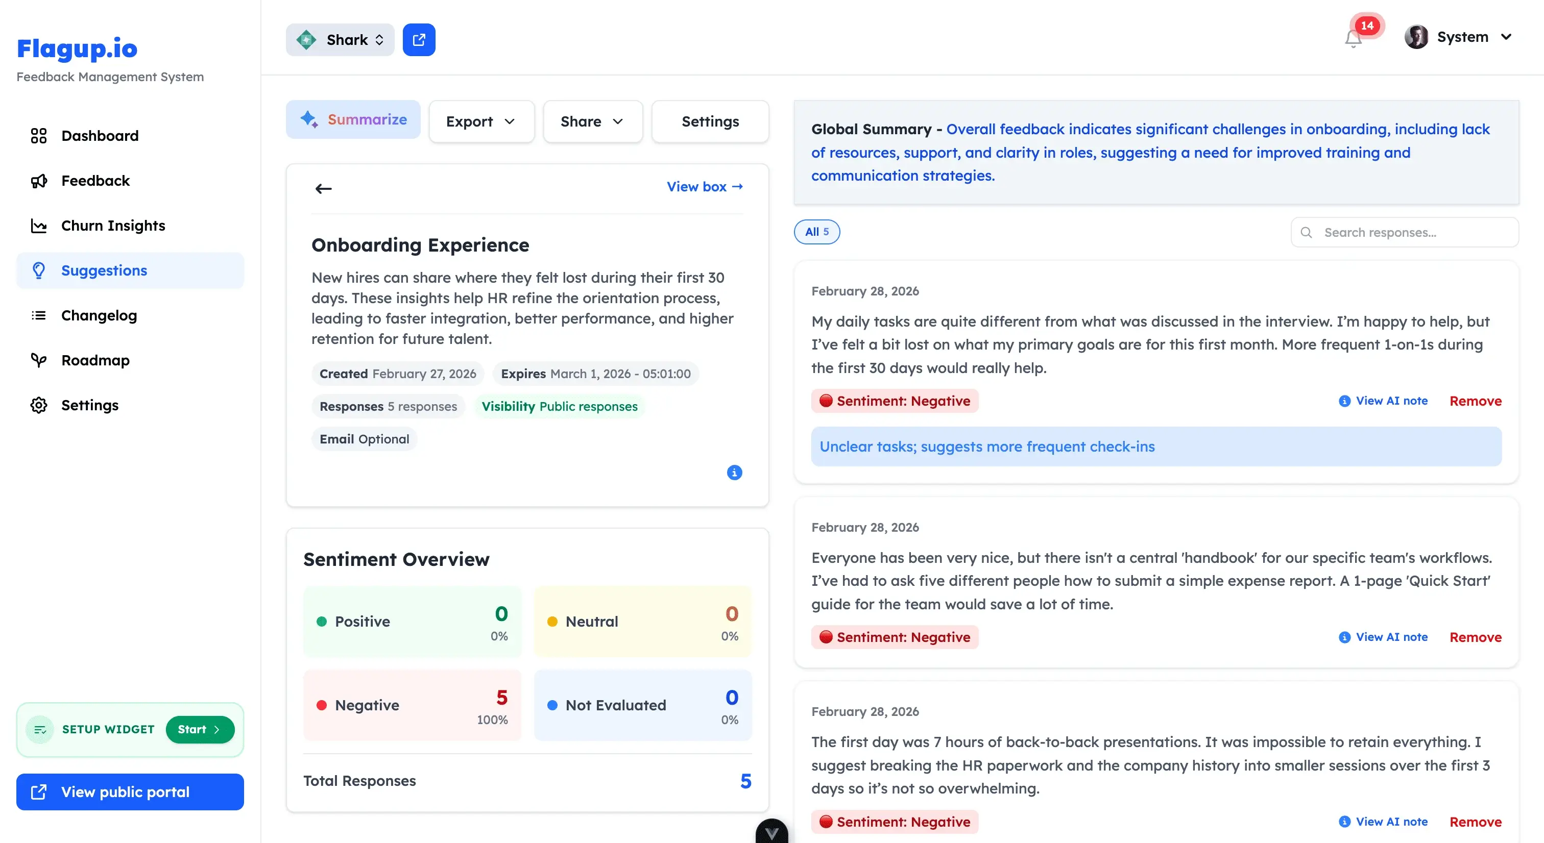The height and width of the screenshot is (843, 1544).
Task: Follow the View box link
Action: [x=704, y=186]
